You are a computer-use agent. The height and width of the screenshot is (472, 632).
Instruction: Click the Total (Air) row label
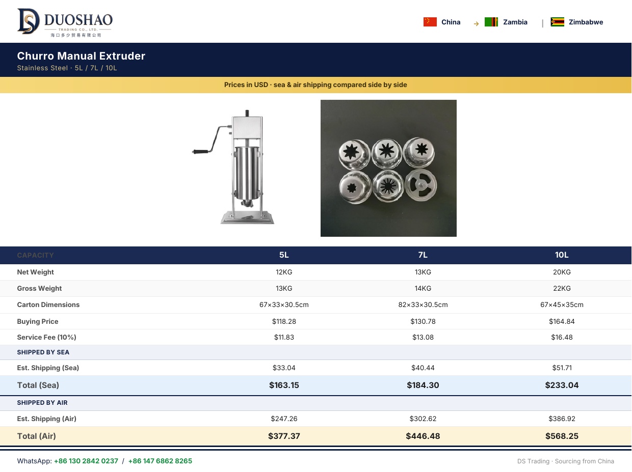point(37,436)
